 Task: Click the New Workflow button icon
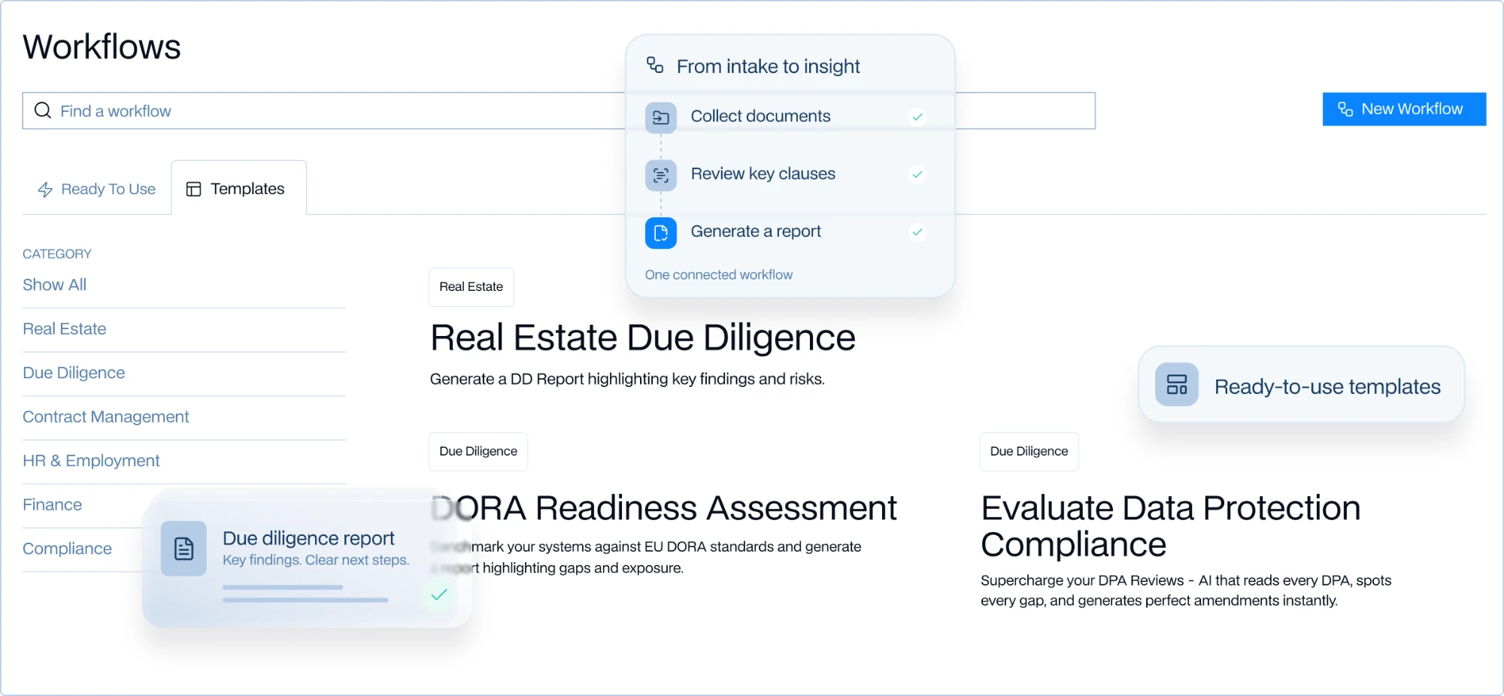coord(1345,110)
